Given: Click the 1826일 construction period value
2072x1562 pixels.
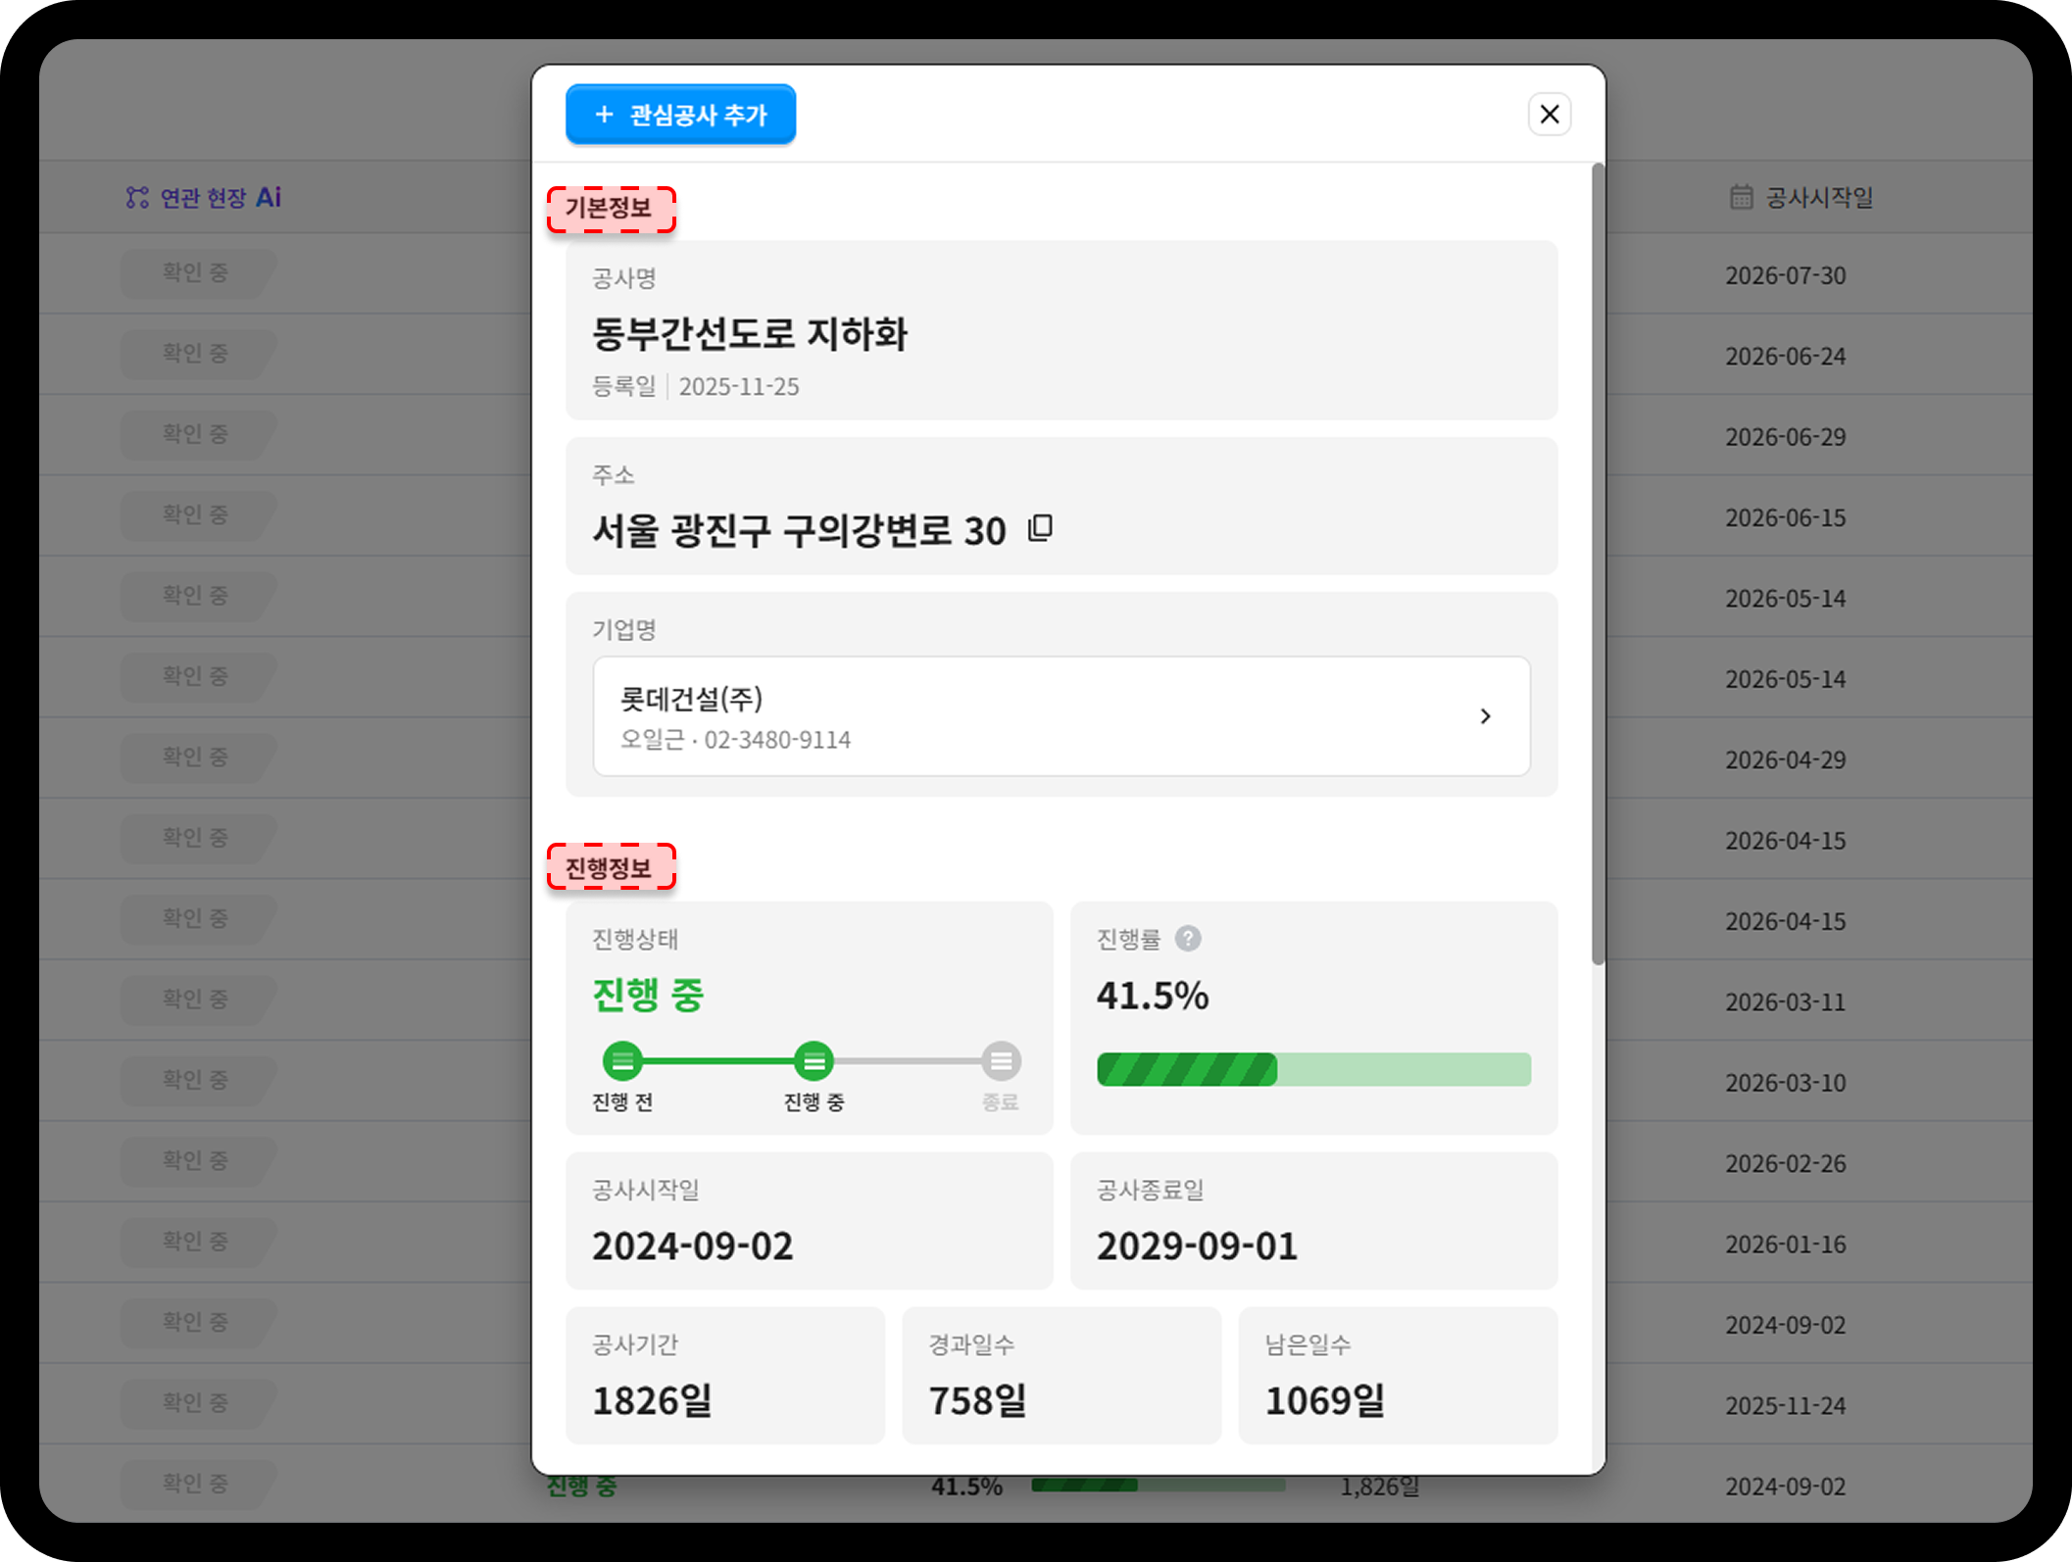Looking at the screenshot, I should (652, 1401).
